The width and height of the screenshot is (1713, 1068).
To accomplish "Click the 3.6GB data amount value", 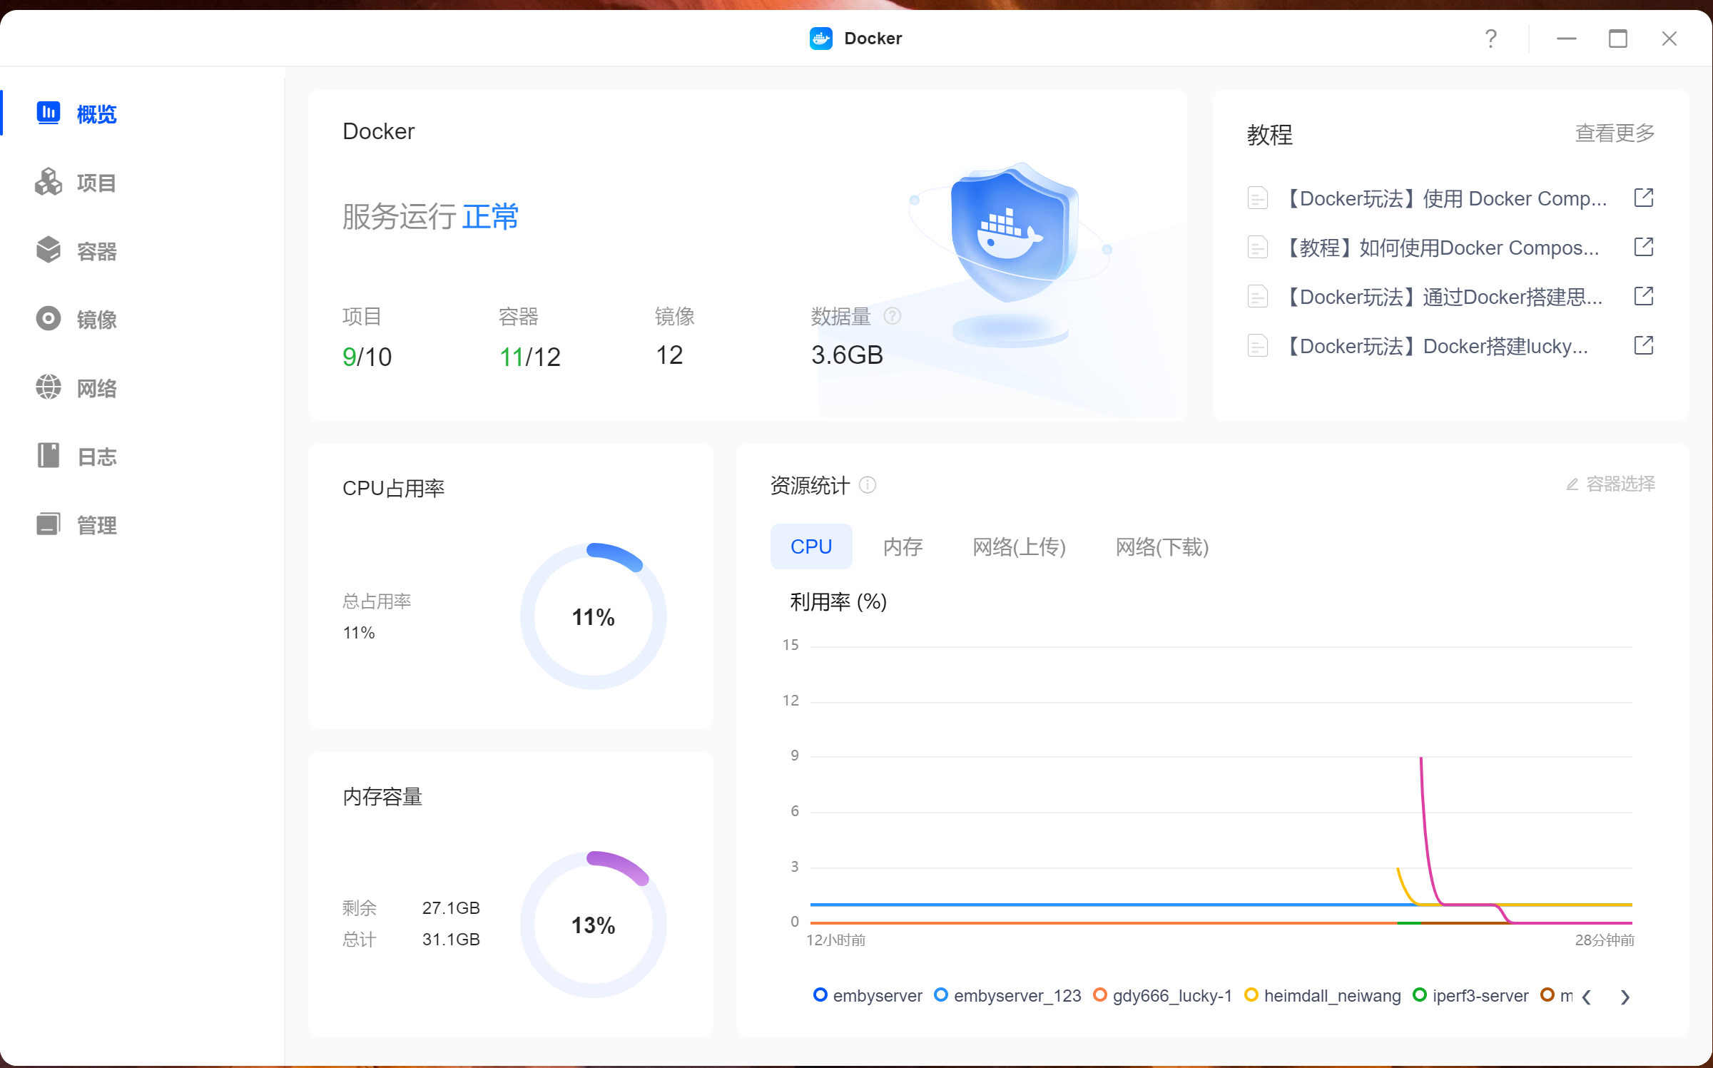I will [847, 355].
